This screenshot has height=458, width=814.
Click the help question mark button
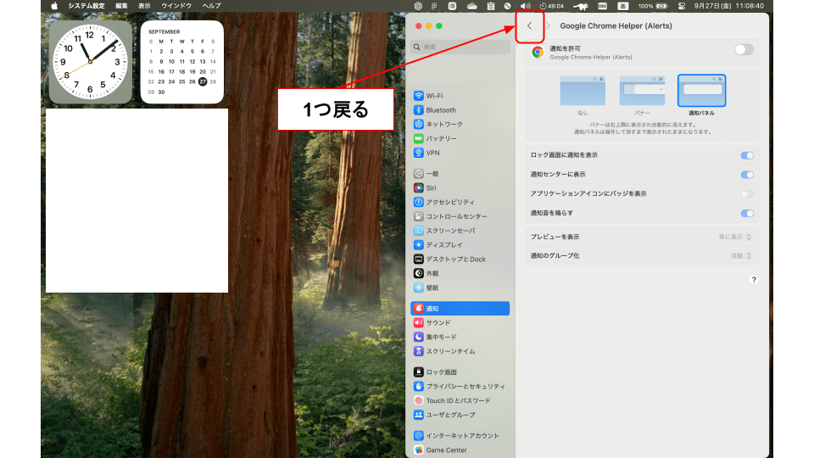(753, 280)
